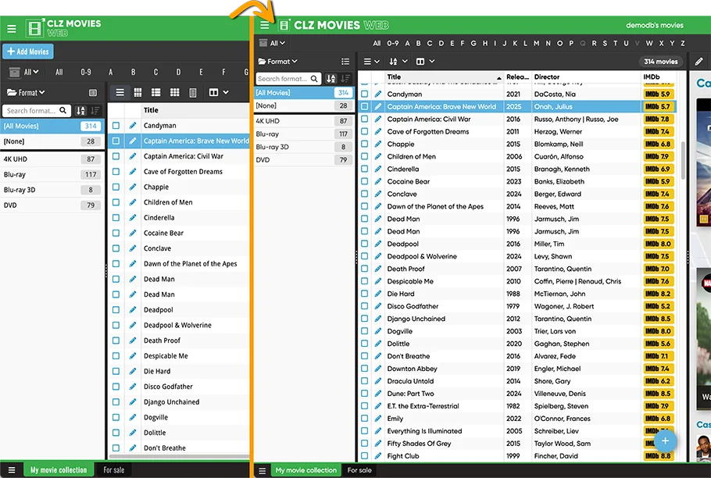Open collections menu icon in left bottom bar
Viewport: 711px width, 478px height.
click(x=12, y=470)
